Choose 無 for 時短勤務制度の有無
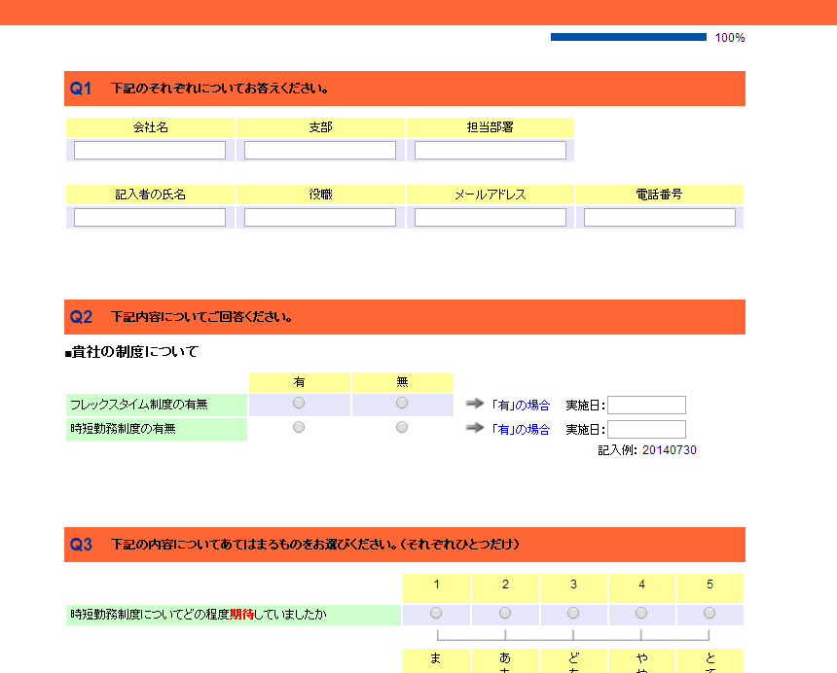Screen dimensions: 837x673 click(x=402, y=427)
